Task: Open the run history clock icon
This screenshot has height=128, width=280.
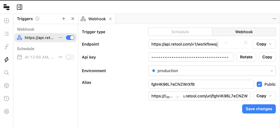Action: (7, 99)
